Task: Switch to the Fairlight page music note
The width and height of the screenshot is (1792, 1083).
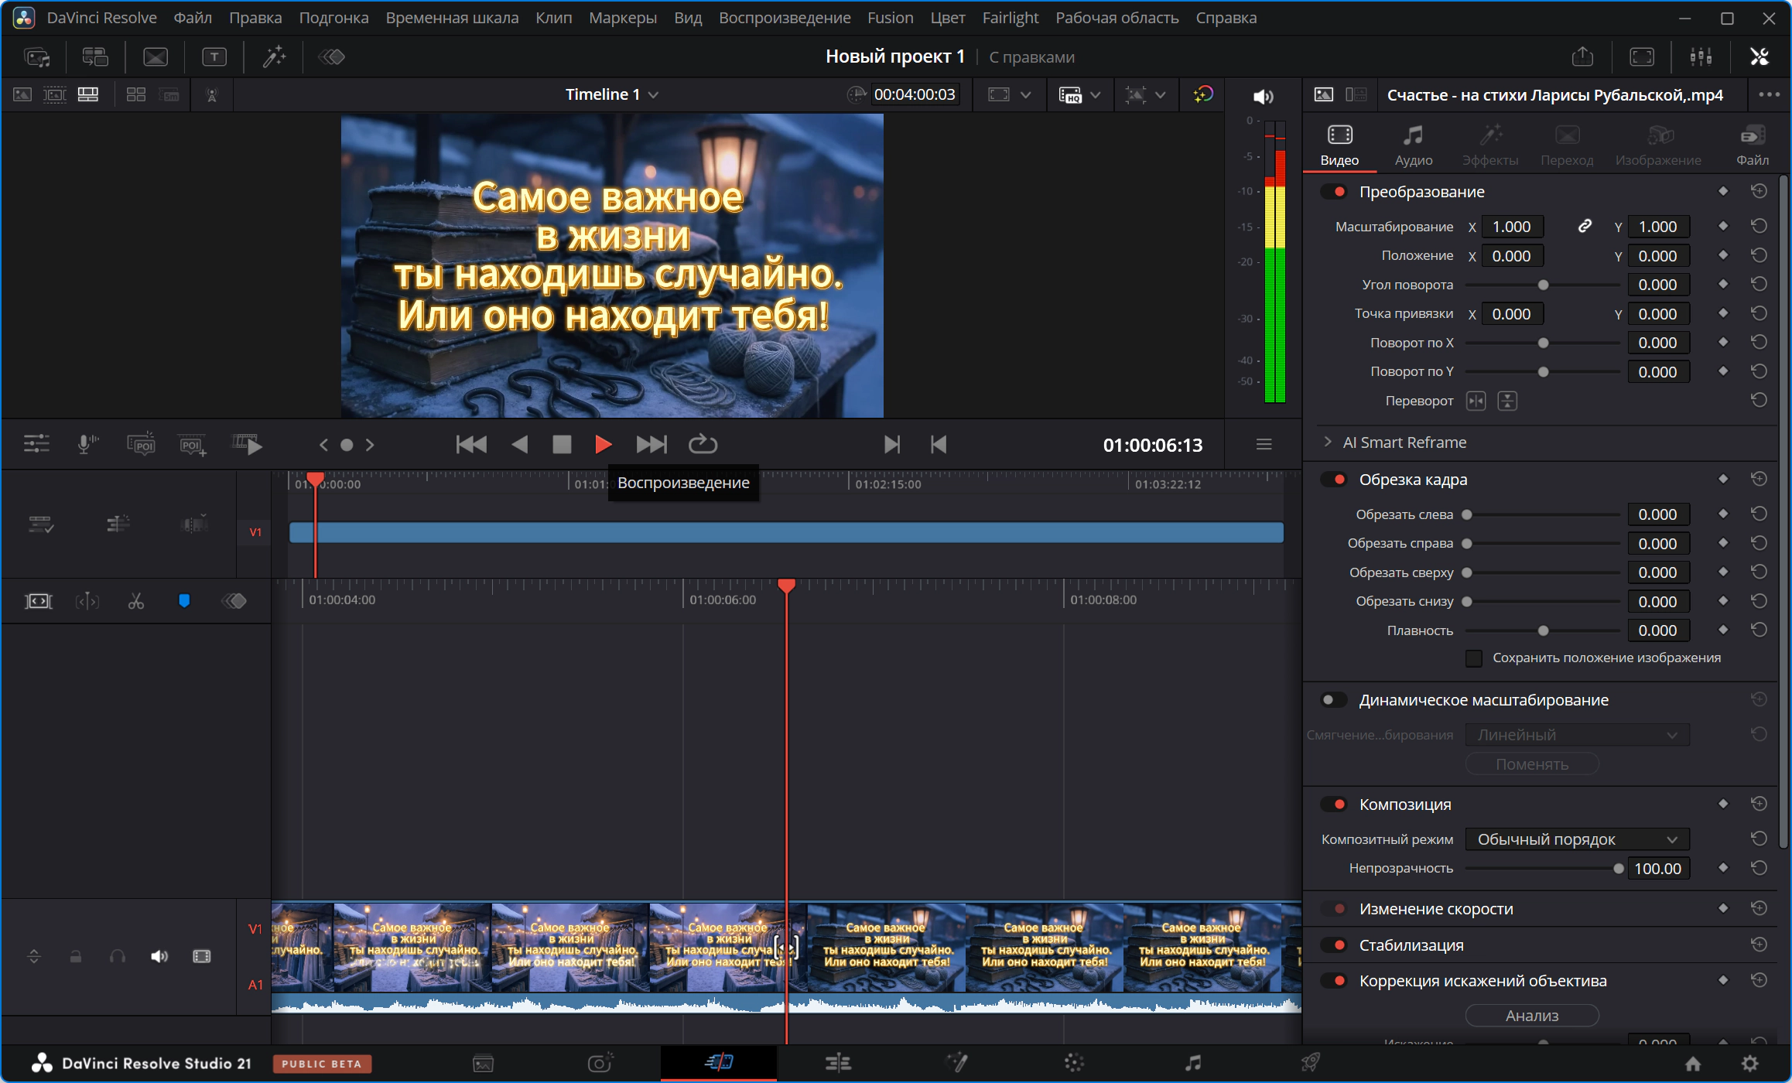Action: pos(1193,1063)
